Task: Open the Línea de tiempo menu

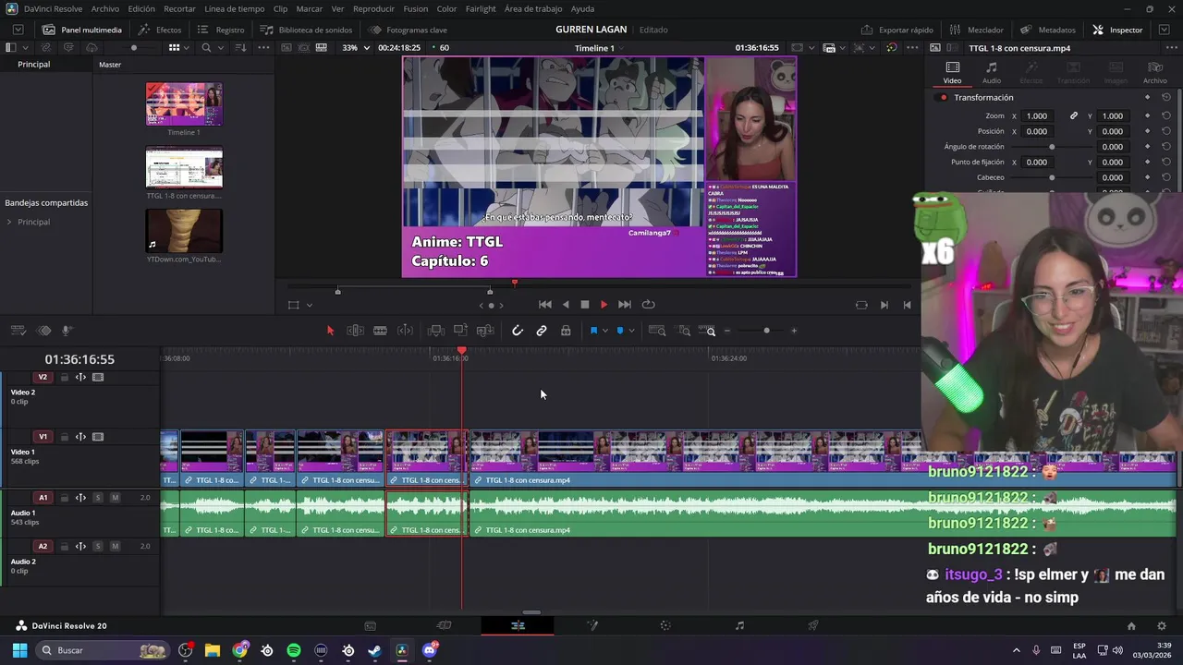Action: point(234,8)
